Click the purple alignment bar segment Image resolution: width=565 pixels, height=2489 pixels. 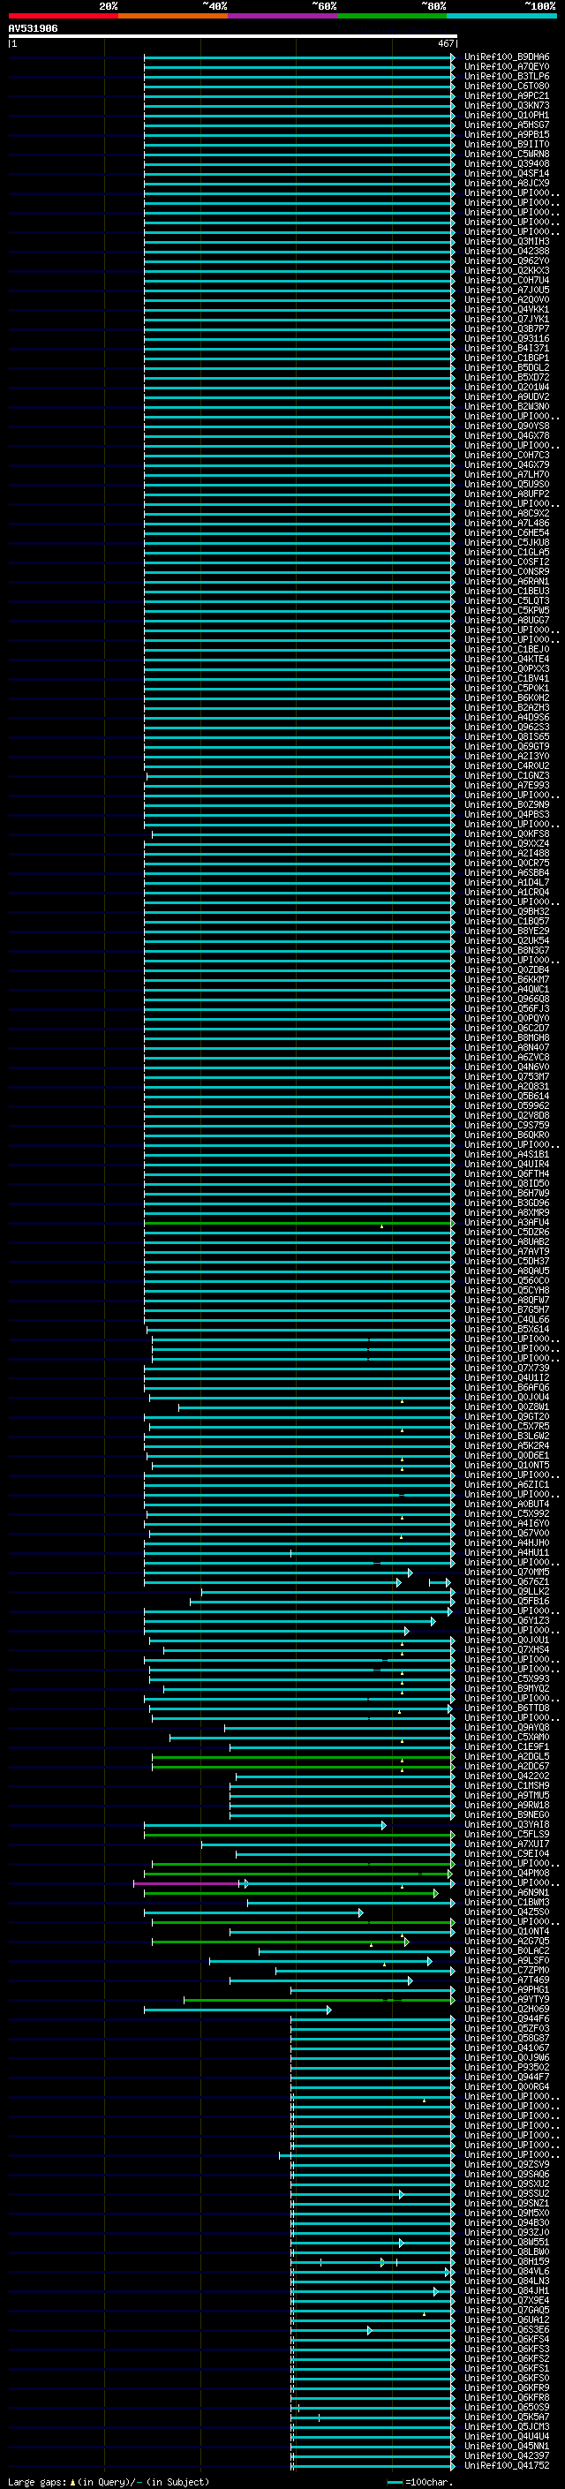click(x=187, y=1883)
